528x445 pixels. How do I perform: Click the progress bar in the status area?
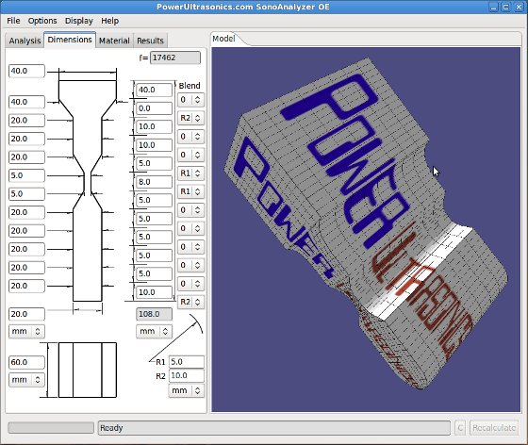(x=51, y=428)
